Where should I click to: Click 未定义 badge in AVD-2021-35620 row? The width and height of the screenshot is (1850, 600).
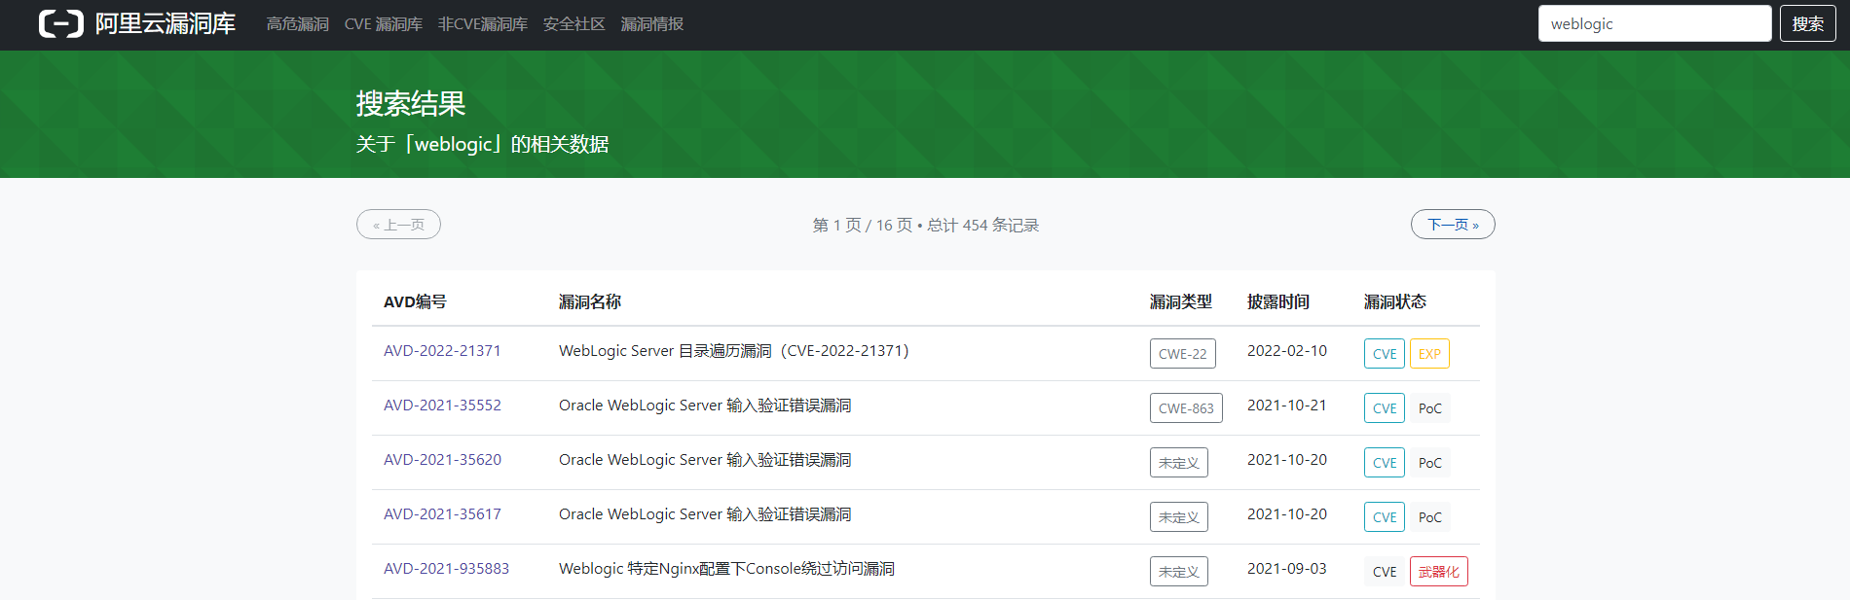(x=1179, y=463)
